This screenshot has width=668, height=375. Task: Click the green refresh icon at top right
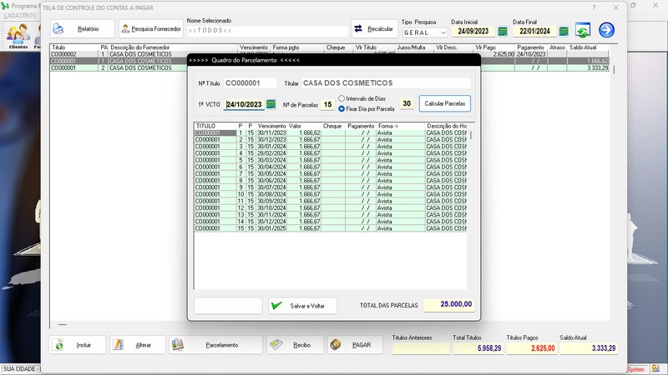583,31
